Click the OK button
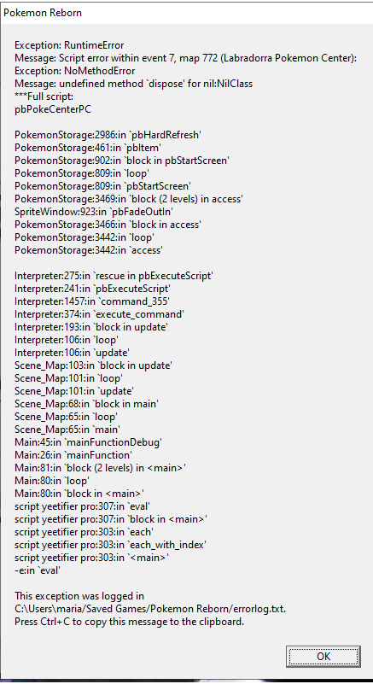 click(x=323, y=656)
